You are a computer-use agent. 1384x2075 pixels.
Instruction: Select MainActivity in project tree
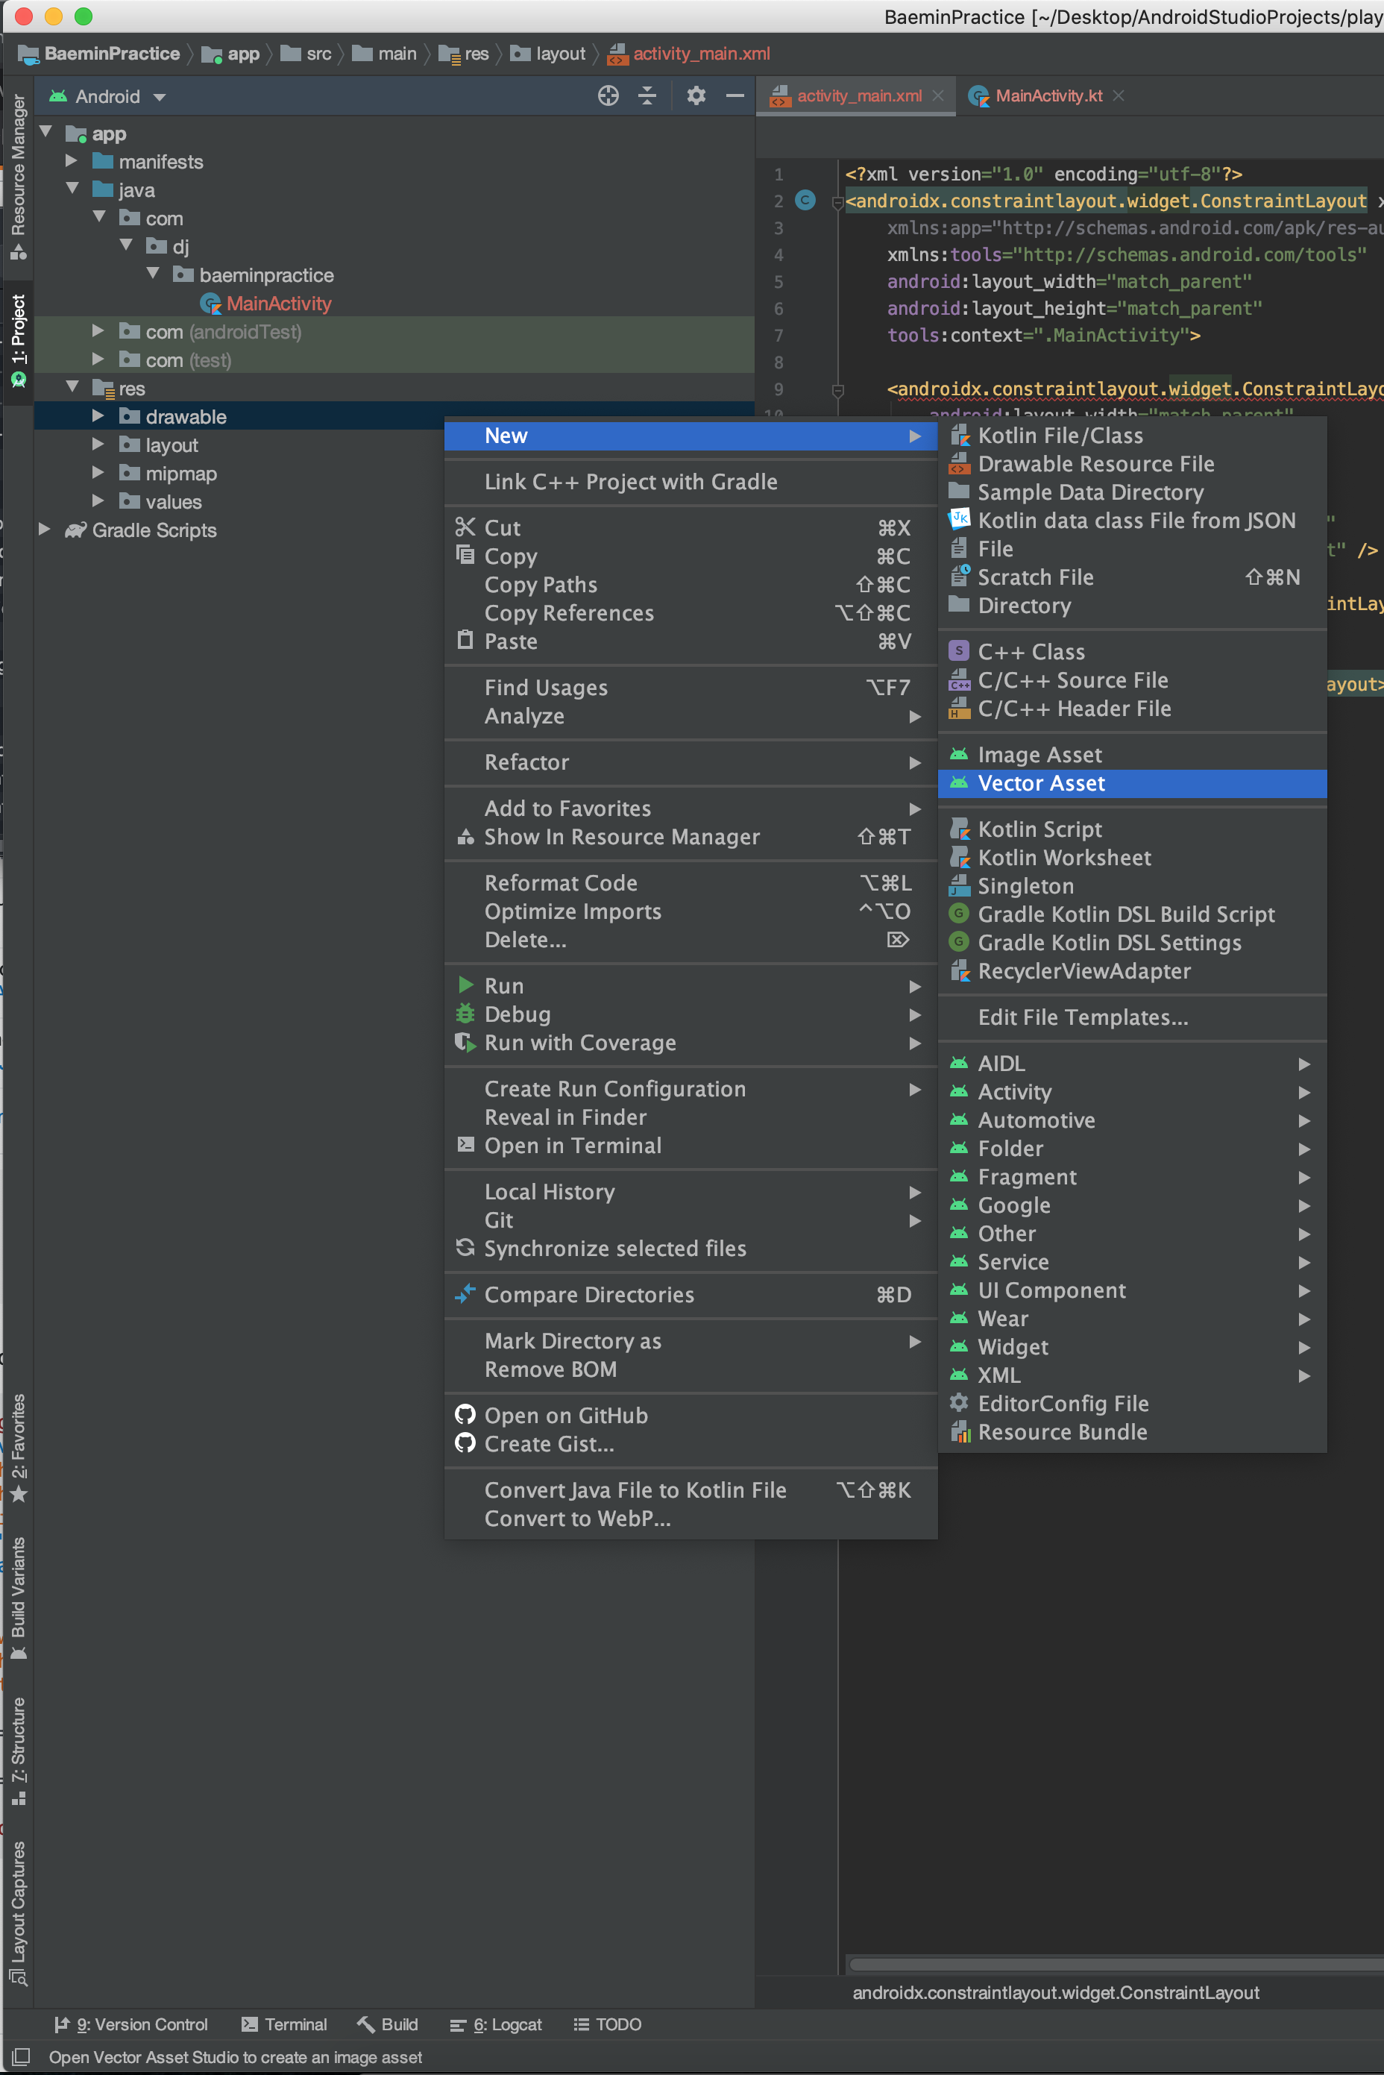pos(279,304)
